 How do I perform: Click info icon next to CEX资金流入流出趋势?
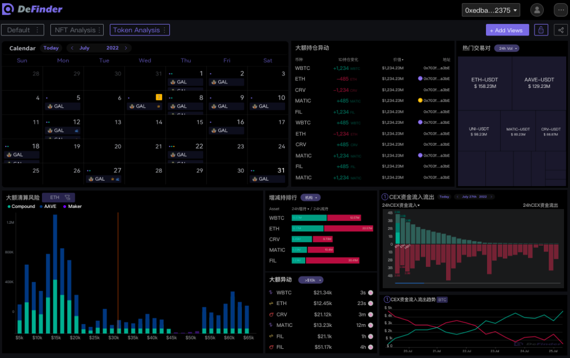click(387, 300)
